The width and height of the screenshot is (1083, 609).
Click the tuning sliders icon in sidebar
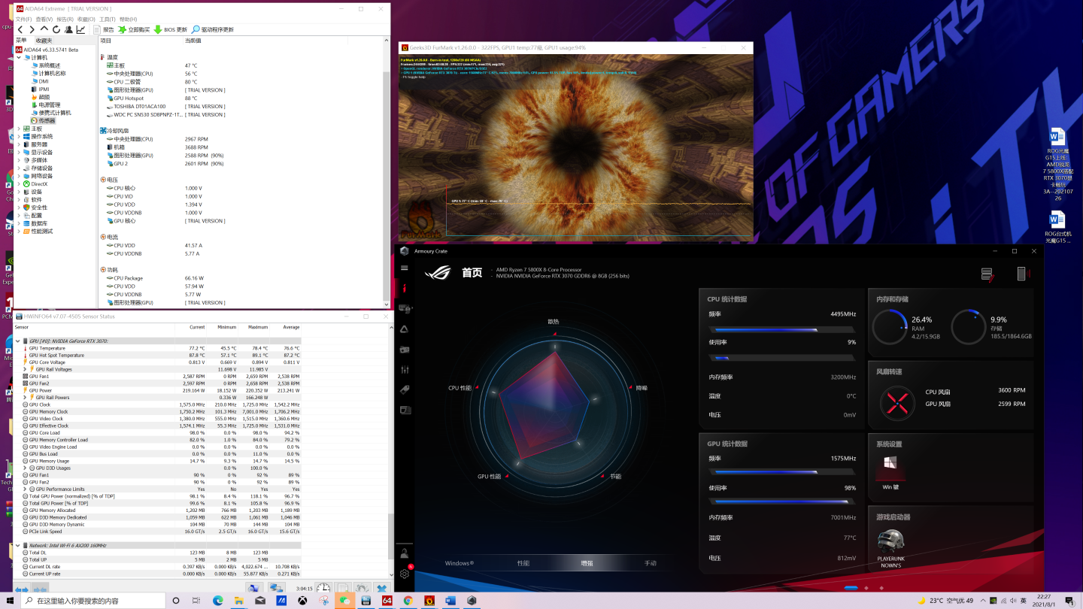405,370
